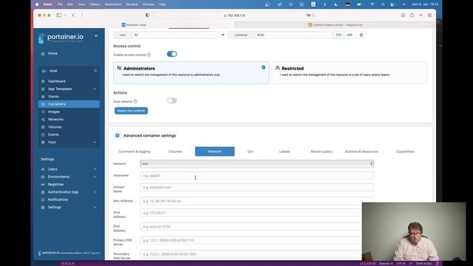Open the Events page
This screenshot has width=473, height=266.
pos(53,134)
